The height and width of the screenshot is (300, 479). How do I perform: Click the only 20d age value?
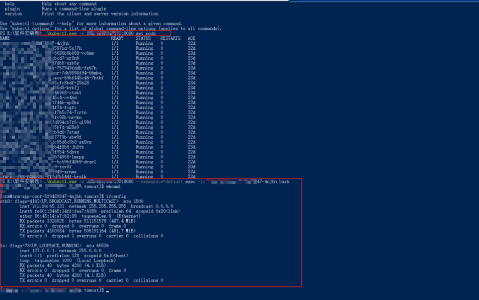click(191, 167)
